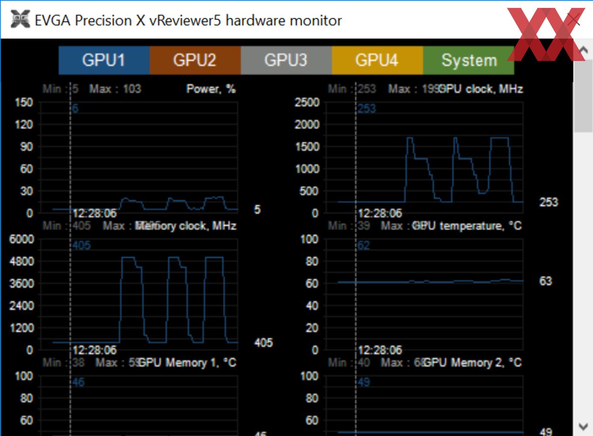Click the Min : 38 label on the GPU Memory 1 graph

[x=64, y=363]
